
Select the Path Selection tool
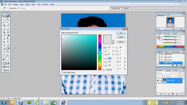[4, 42]
